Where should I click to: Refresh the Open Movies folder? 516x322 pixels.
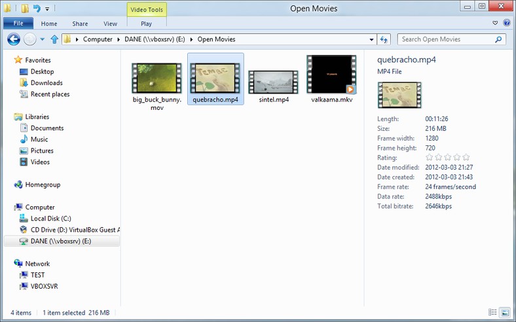(x=383, y=39)
